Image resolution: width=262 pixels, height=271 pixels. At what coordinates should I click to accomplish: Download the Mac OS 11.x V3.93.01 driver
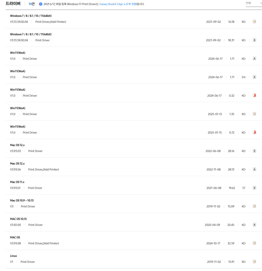coord(254,188)
